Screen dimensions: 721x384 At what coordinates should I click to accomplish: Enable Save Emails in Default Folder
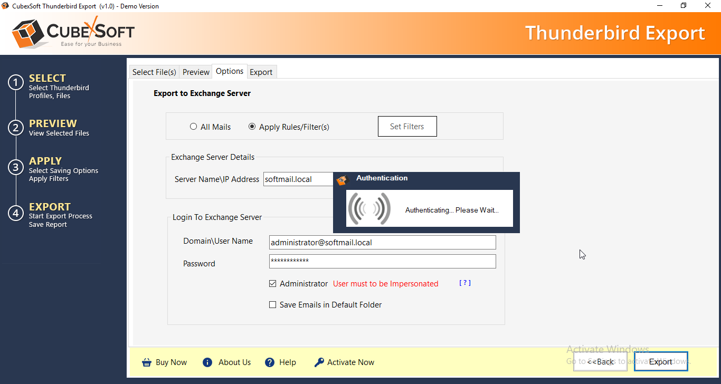click(x=273, y=305)
